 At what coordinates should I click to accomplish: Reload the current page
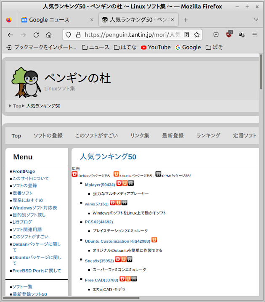coord(36,35)
